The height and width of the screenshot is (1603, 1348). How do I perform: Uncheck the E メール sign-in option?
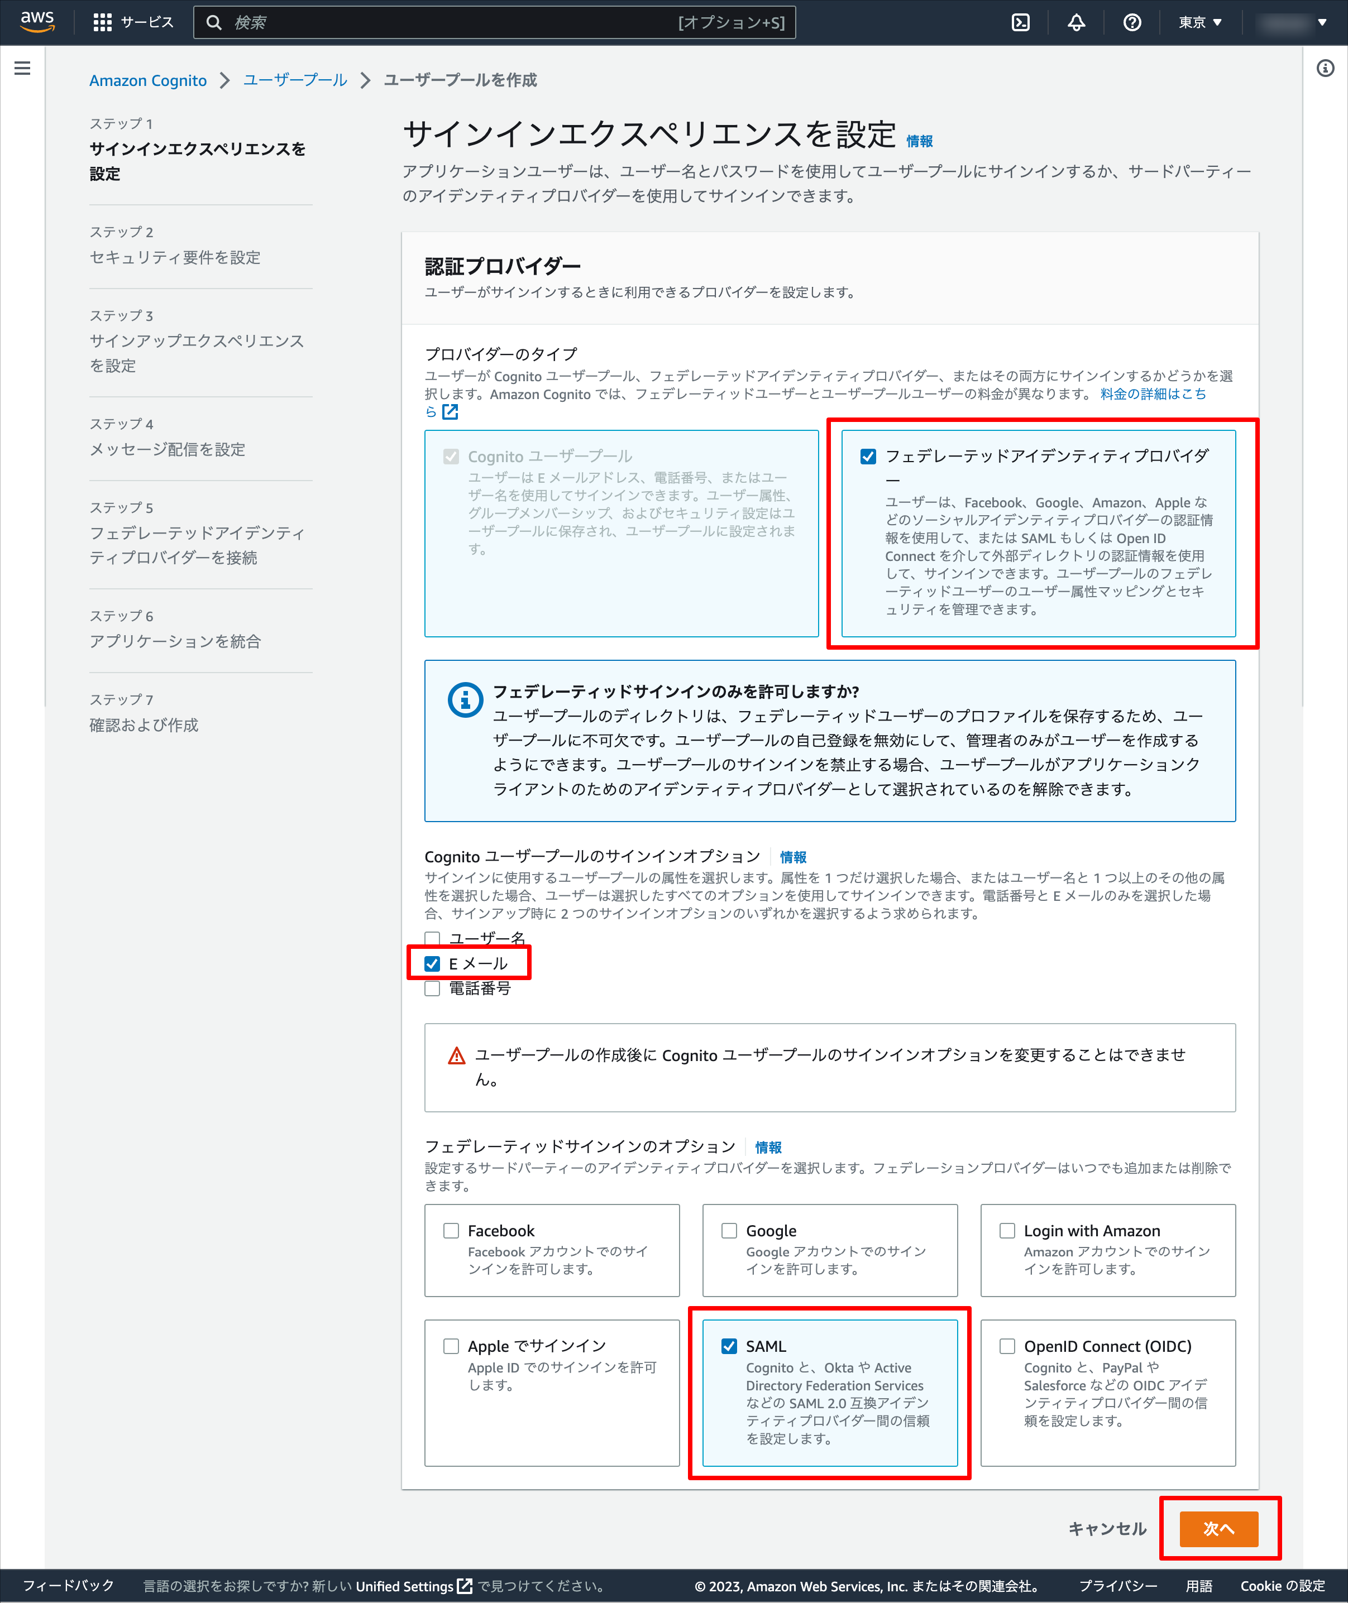(x=432, y=963)
